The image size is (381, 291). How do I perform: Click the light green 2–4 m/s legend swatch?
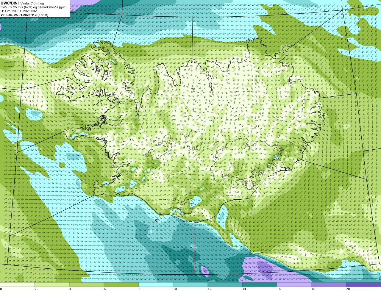click(x=52, y=284)
